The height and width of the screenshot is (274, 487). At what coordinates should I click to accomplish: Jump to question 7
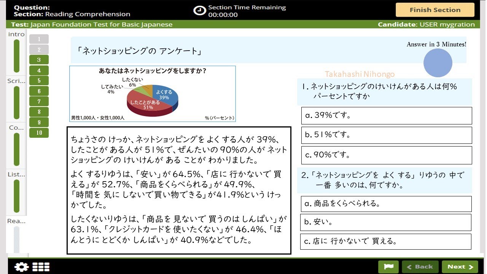pyautogui.click(x=39, y=102)
